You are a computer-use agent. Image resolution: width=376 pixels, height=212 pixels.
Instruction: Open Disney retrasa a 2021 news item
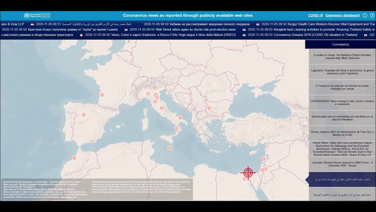tap(342, 133)
